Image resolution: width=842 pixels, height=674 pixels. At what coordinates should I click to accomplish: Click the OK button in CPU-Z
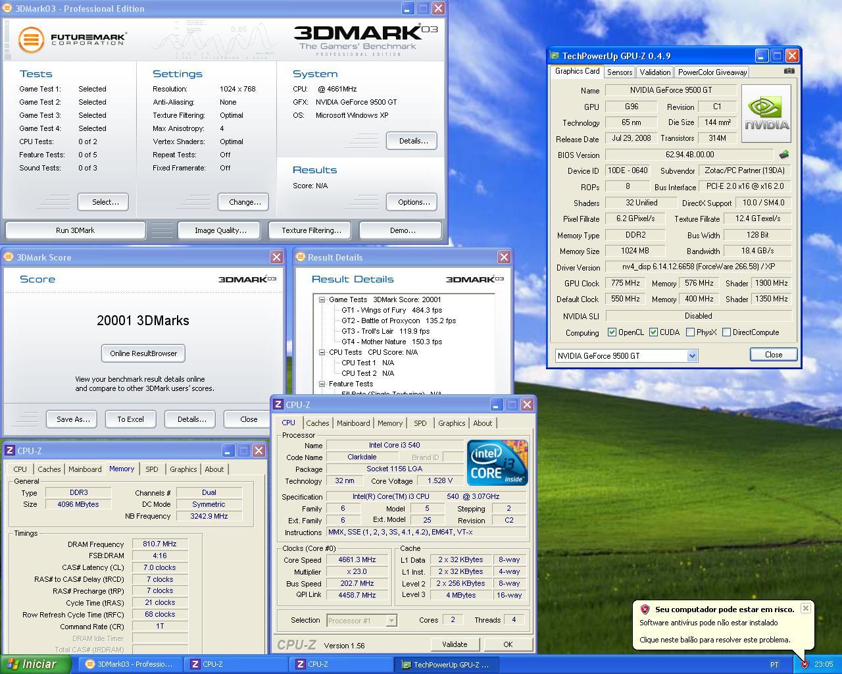tap(507, 644)
